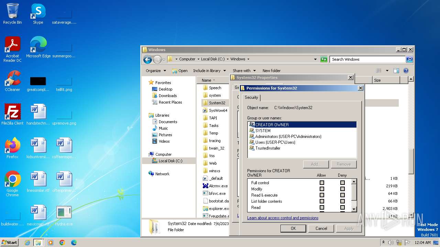Select the Hydra.exe desktop file
This screenshot has height=247, width=440.
[x=64, y=215]
